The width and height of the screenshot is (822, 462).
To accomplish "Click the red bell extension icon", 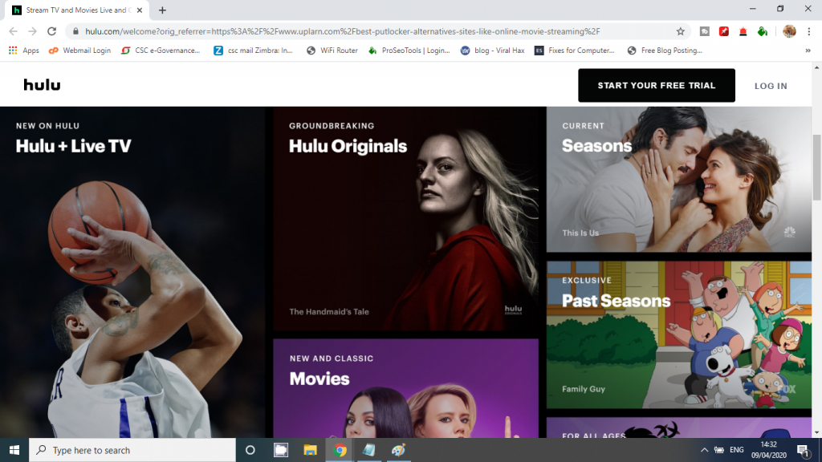I will click(x=743, y=31).
